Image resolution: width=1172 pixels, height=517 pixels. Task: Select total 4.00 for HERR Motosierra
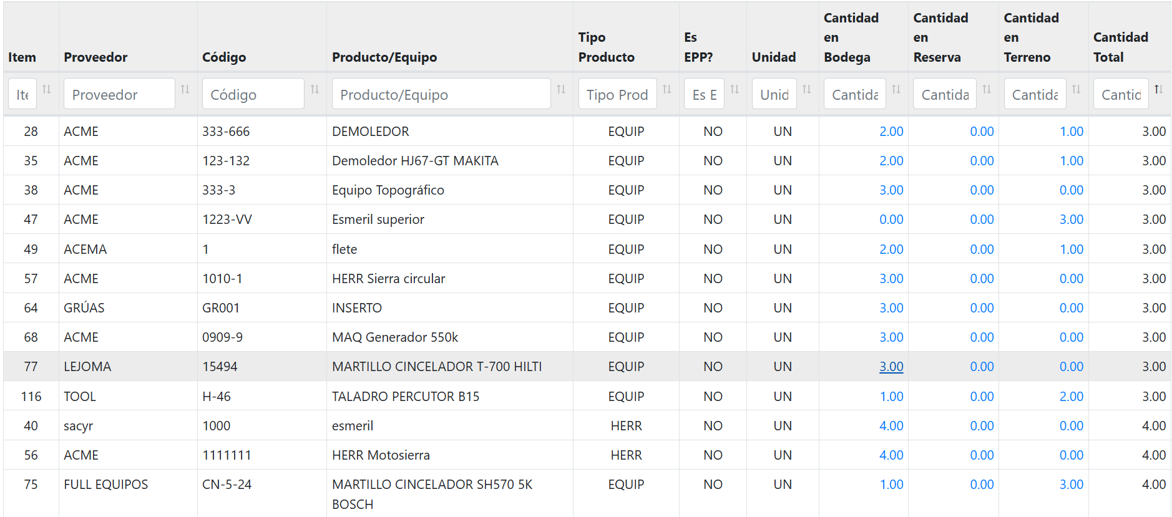(x=1130, y=455)
